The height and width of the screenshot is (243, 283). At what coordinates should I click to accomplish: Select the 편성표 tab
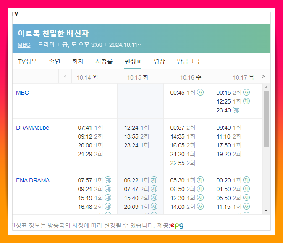pos(133,61)
